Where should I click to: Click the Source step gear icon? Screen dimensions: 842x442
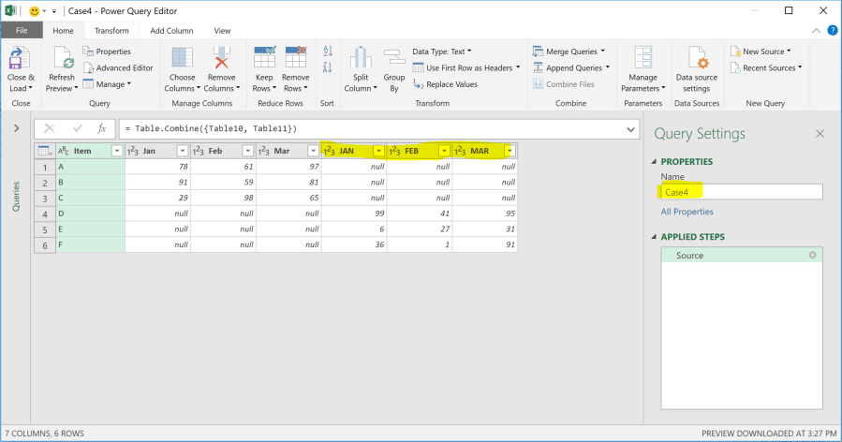pyautogui.click(x=812, y=255)
